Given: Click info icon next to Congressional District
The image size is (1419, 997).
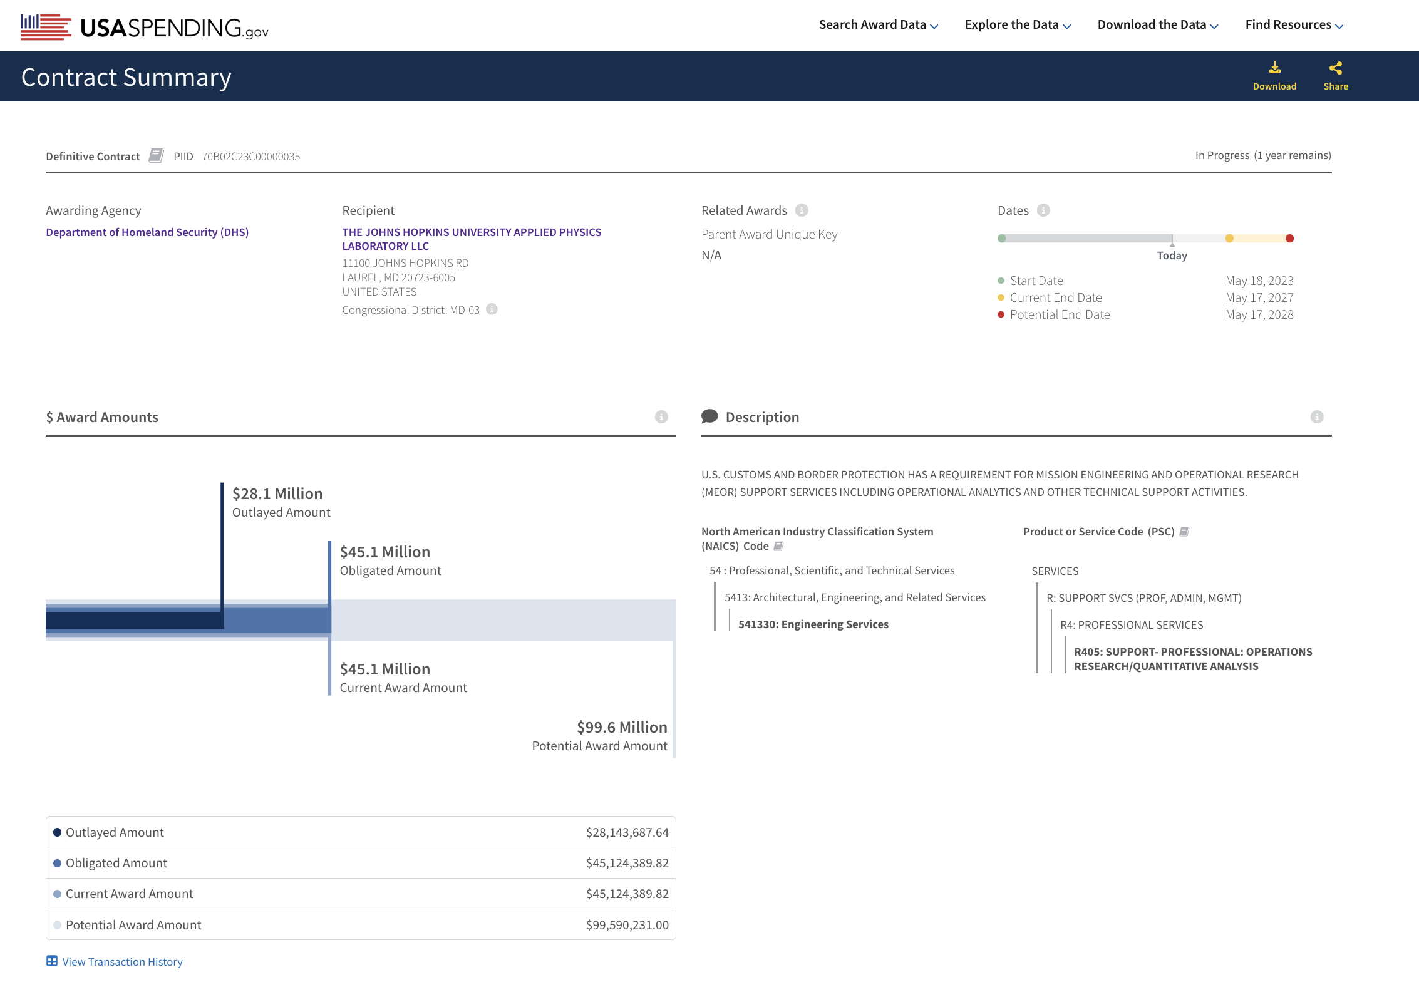Looking at the screenshot, I should click(492, 309).
